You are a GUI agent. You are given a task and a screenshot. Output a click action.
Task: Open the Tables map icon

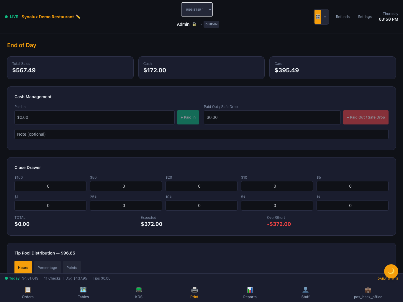[x=83, y=290]
